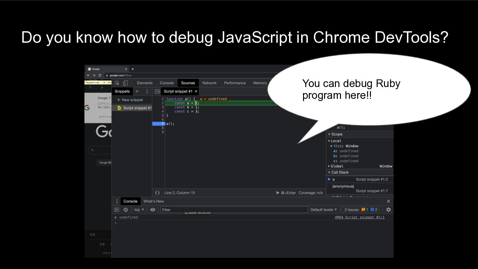This screenshot has height=269, width=478.
Task: Open the Default levels dropdown
Action: point(323,210)
